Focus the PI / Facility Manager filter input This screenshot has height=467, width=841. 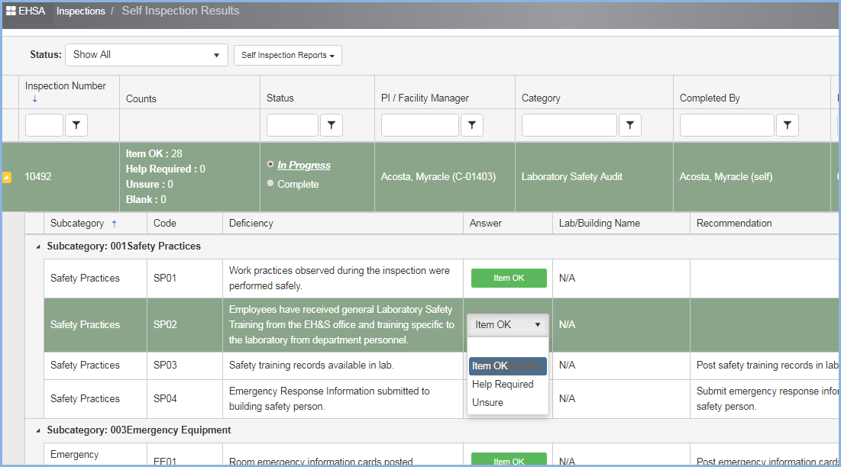(420, 125)
